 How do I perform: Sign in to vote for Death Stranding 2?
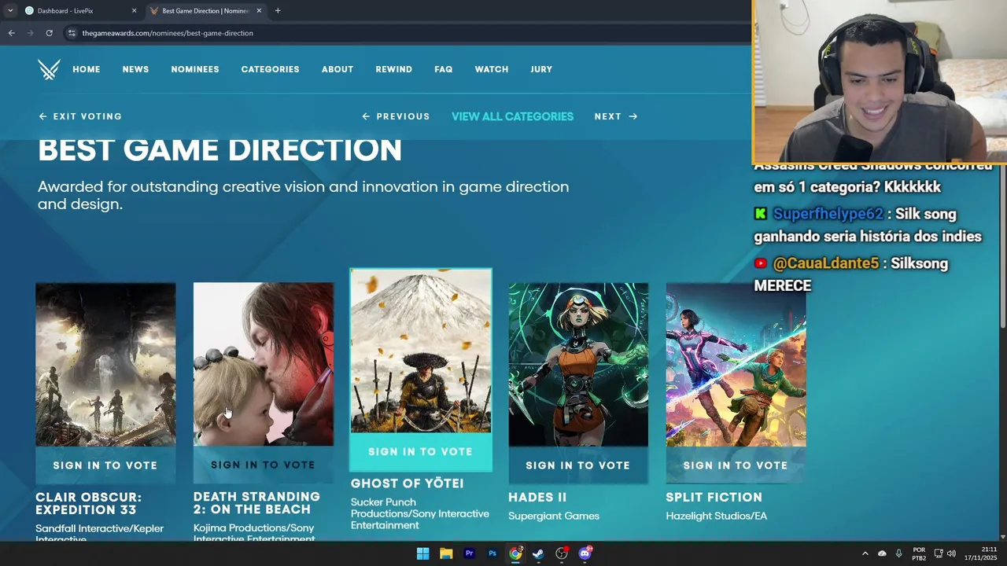pos(264,465)
